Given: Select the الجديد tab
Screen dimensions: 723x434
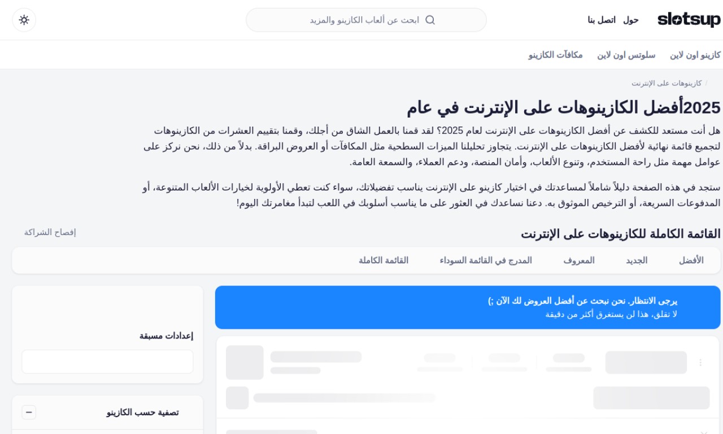Looking at the screenshot, I should [x=637, y=261].
